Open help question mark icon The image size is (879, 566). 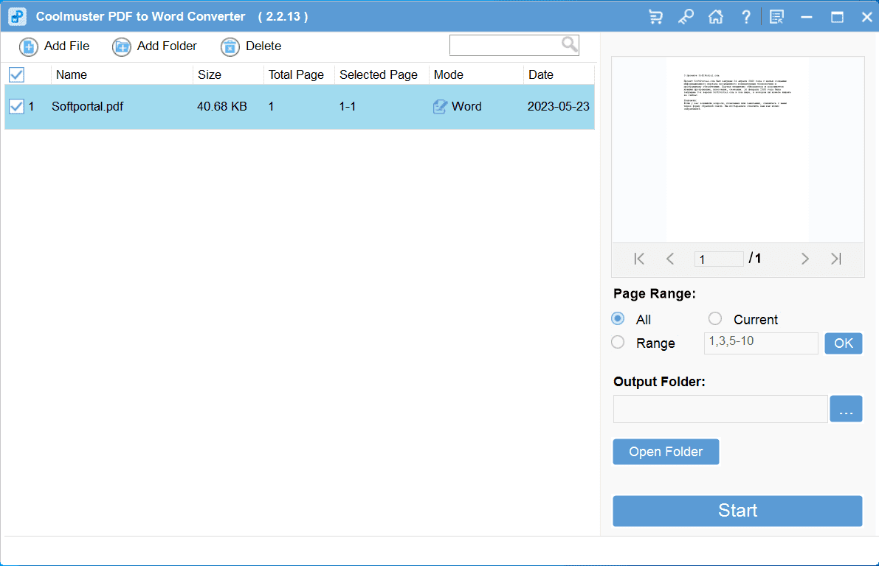[746, 17]
